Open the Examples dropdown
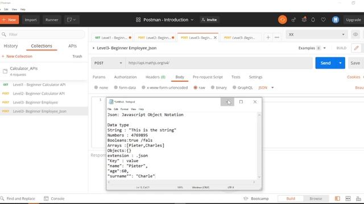 click(x=312, y=48)
